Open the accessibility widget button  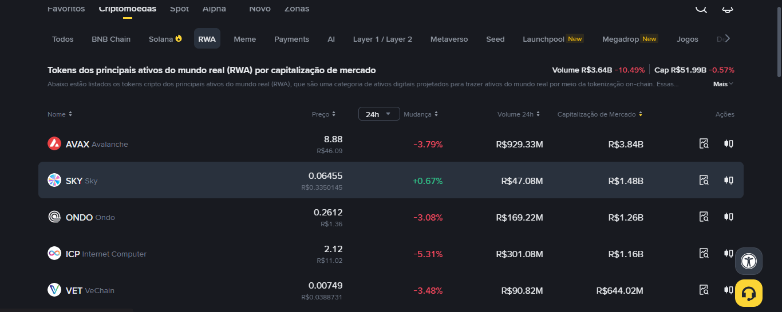pos(749,261)
